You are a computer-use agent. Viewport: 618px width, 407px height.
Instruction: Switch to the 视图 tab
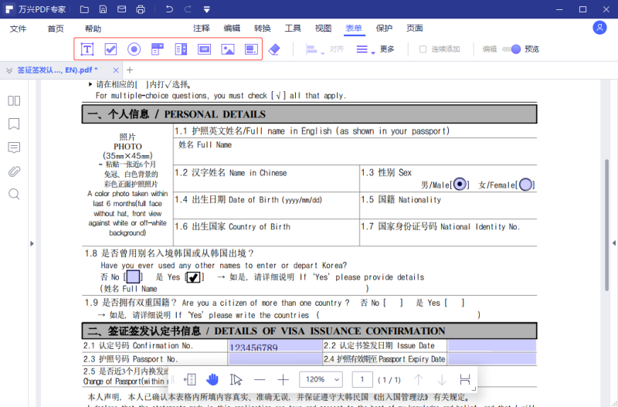[x=323, y=29]
